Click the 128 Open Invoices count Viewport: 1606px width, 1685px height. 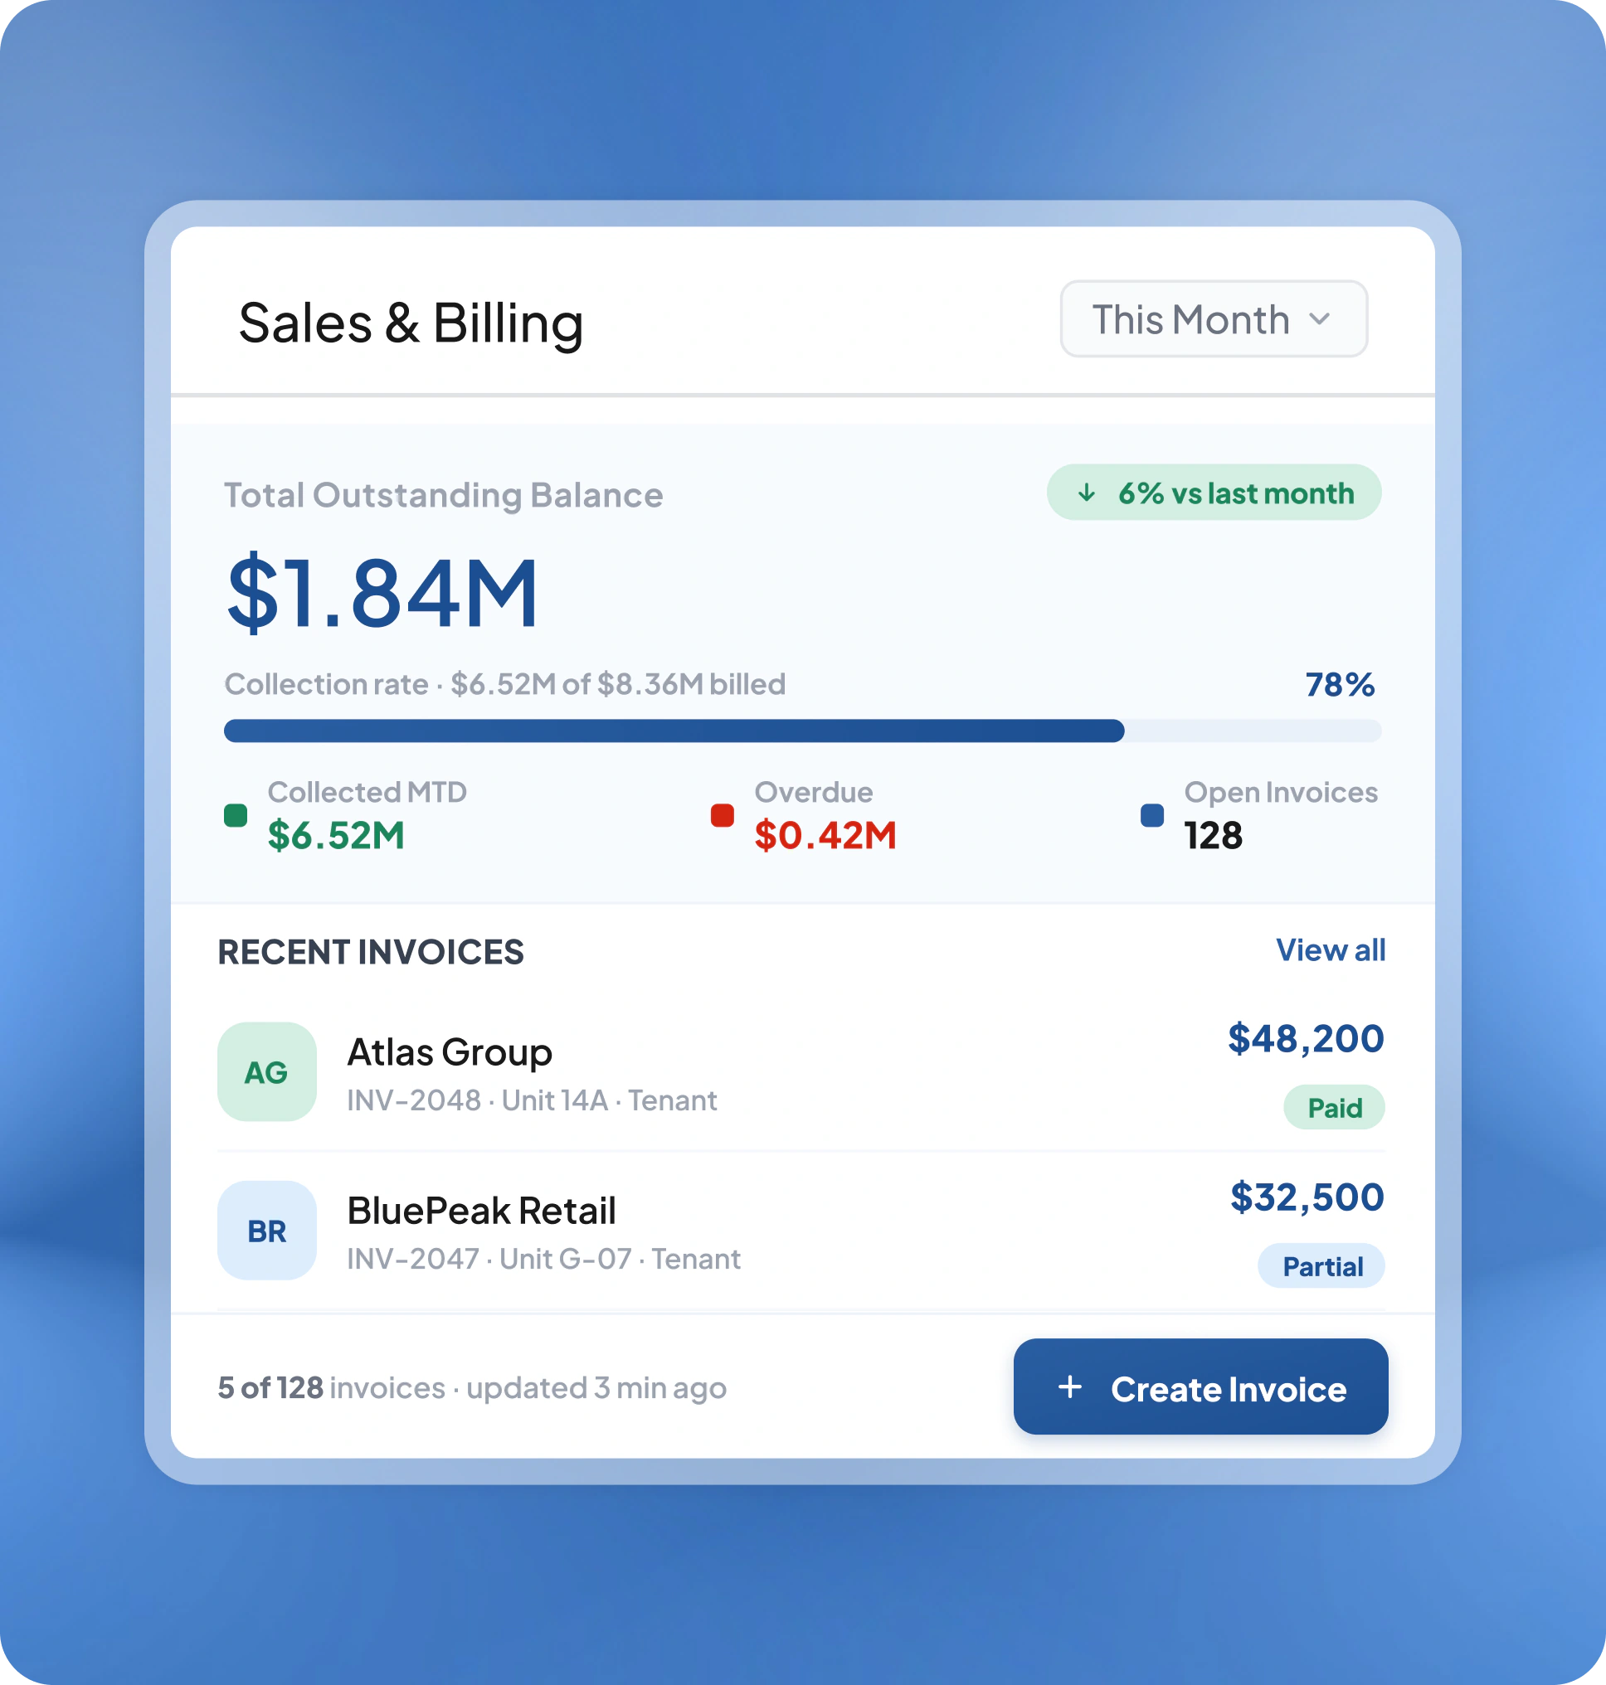coord(1213,836)
